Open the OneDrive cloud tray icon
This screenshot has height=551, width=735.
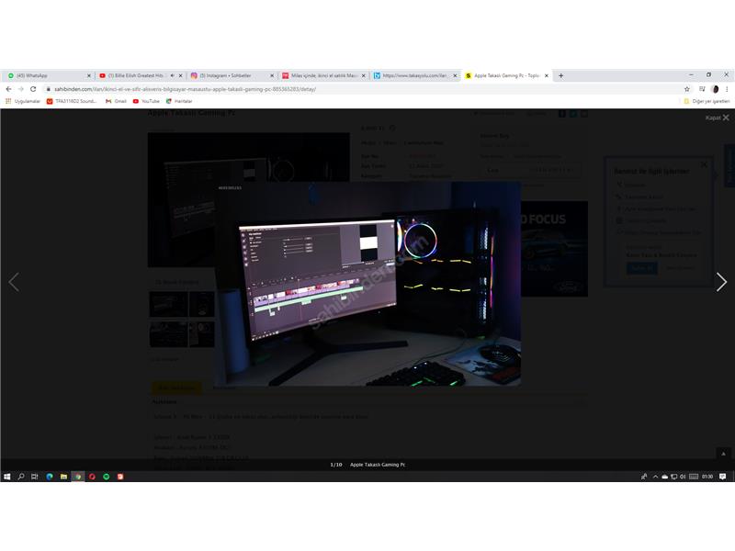pyautogui.click(x=664, y=477)
